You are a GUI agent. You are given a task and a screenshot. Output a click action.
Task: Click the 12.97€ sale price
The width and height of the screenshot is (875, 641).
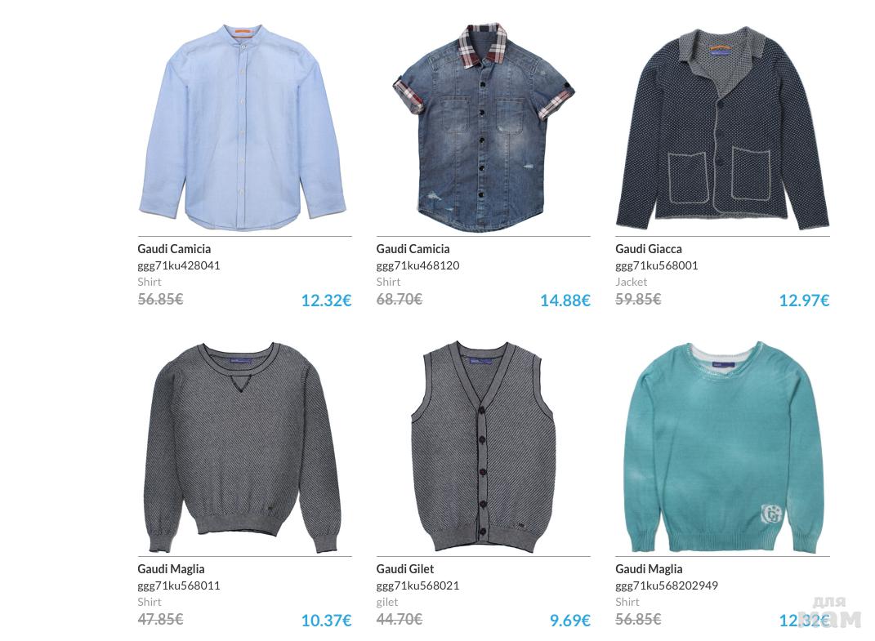click(x=804, y=300)
